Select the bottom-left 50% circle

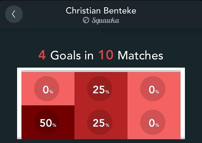tap(47, 122)
